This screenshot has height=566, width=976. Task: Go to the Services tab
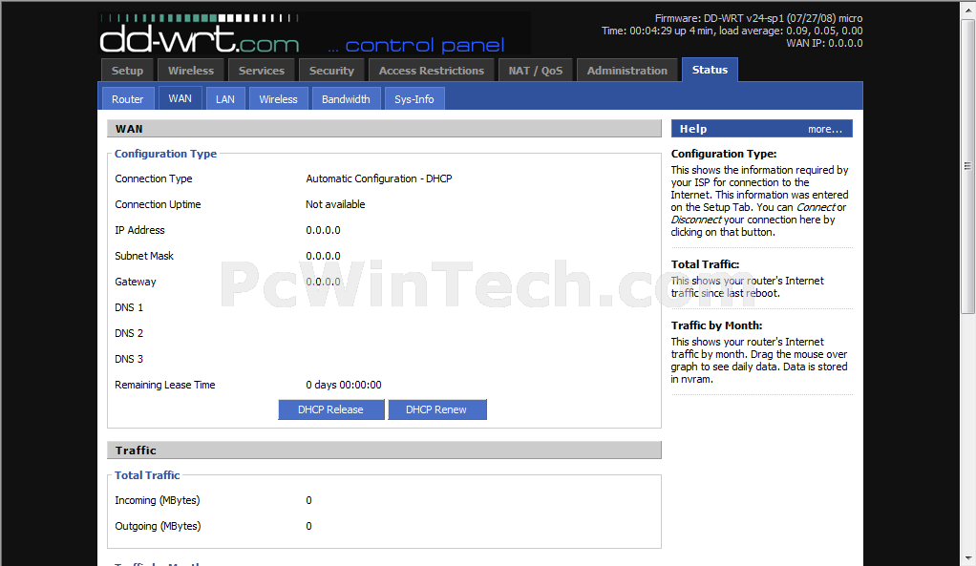point(262,71)
